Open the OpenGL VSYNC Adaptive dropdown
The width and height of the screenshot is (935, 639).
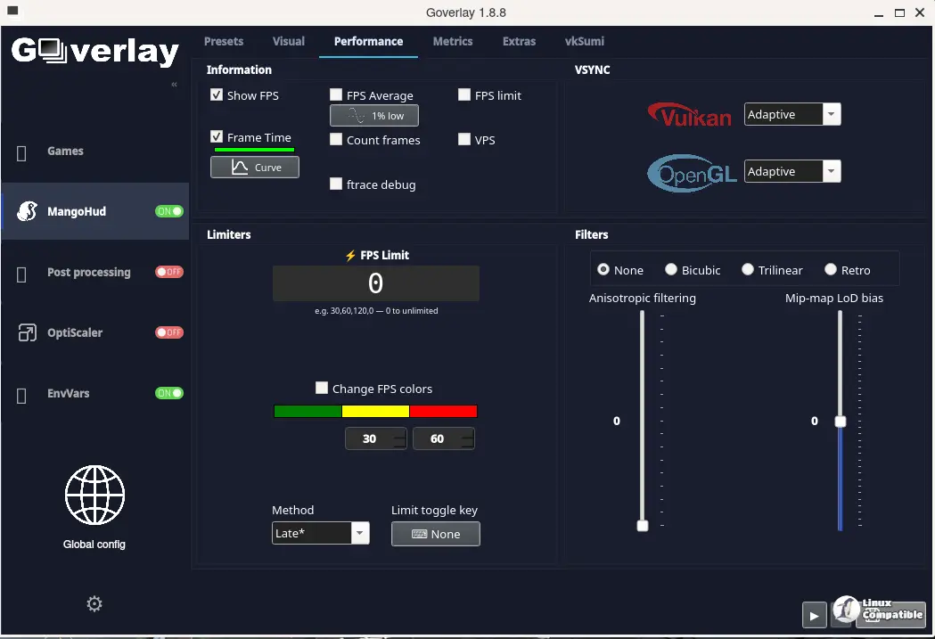(x=792, y=172)
